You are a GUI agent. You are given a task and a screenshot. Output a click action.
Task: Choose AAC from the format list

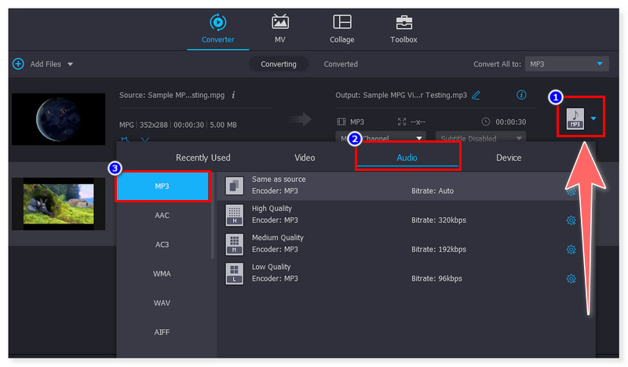[x=162, y=216]
